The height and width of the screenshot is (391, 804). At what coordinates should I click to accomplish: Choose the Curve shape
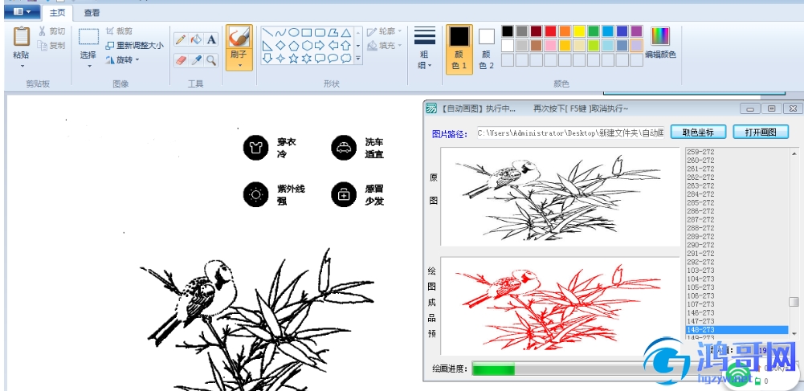point(280,33)
